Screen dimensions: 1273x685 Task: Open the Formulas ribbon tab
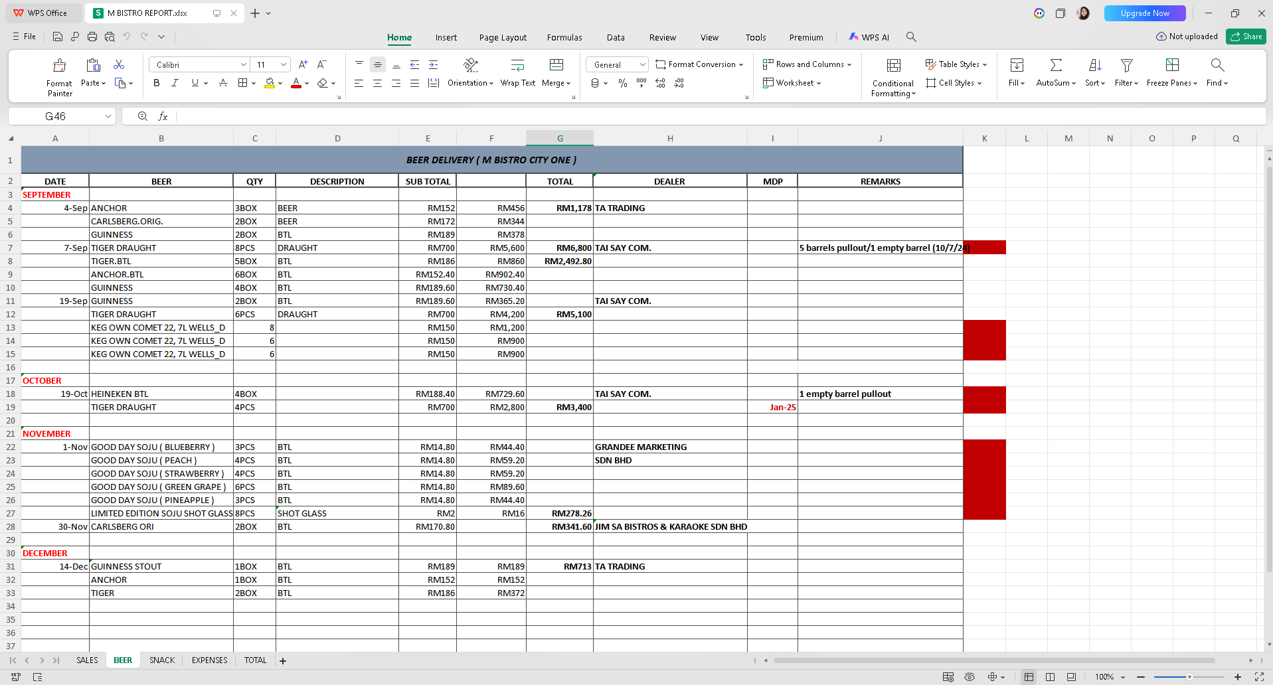click(x=564, y=37)
